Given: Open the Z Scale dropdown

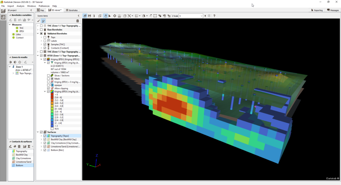Looking at the screenshot, I should (201, 16).
